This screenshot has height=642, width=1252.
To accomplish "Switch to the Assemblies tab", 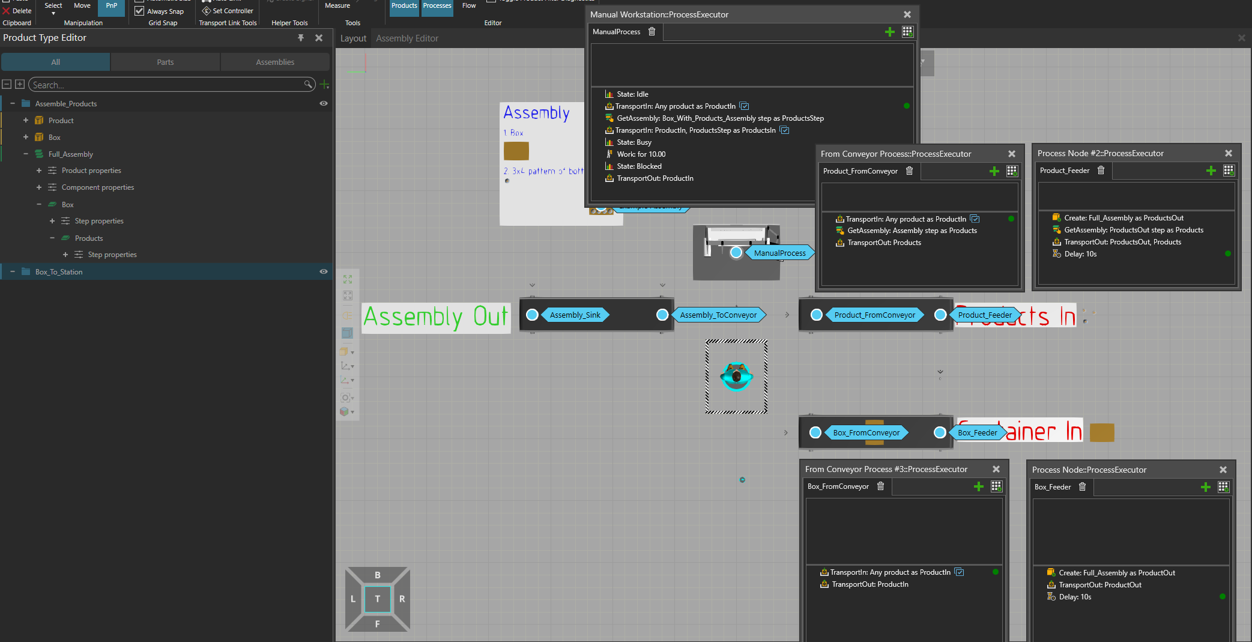I will [274, 62].
